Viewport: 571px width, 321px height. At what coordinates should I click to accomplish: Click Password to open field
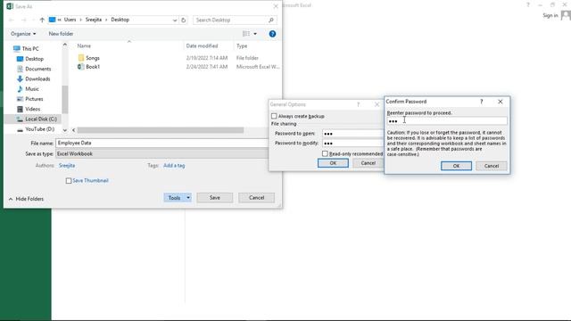353,134
